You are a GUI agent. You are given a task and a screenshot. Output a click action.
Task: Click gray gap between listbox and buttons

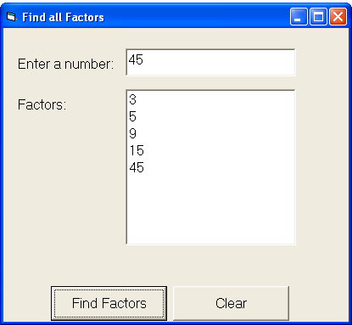coord(176,266)
